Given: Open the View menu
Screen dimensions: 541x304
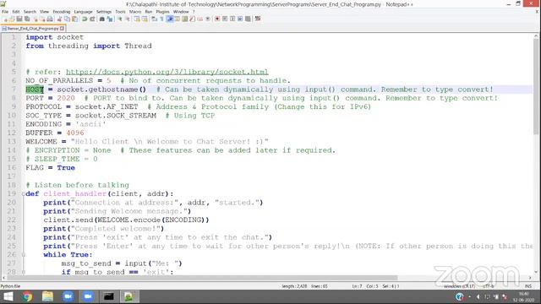Looking at the screenshot, I should click(44, 12).
